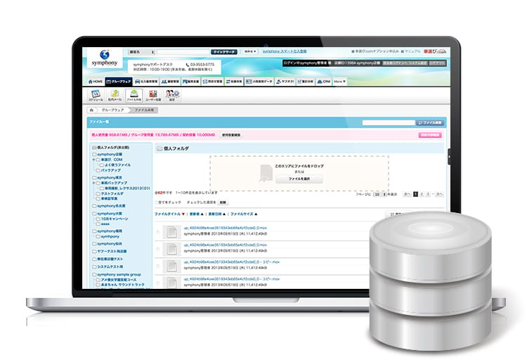Check the 全てをチェック checkbox
Viewport: 527px width, 362px height.
pos(156,202)
